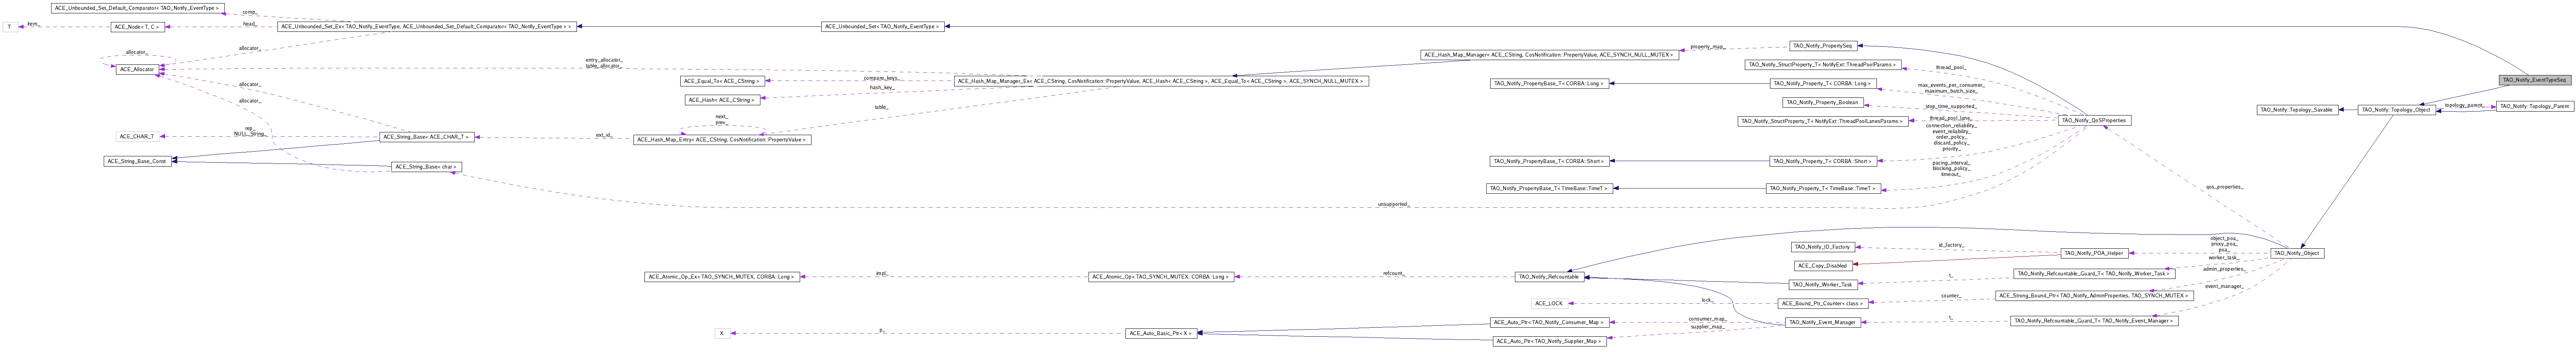The image size is (2576, 352).
Task: Click the ACE_Node< T, C > node
Action: click(137, 27)
